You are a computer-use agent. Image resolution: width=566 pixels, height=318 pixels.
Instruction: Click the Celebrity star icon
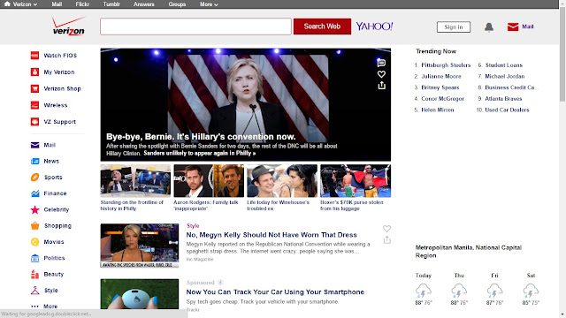(34, 209)
